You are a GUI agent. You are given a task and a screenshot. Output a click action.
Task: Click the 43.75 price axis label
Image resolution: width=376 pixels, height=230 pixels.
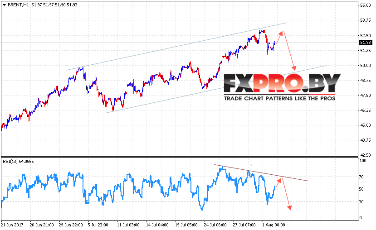[366, 140]
